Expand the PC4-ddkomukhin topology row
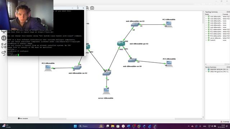This screenshot has height=129, width=230. pyautogui.click(x=206, y=36)
